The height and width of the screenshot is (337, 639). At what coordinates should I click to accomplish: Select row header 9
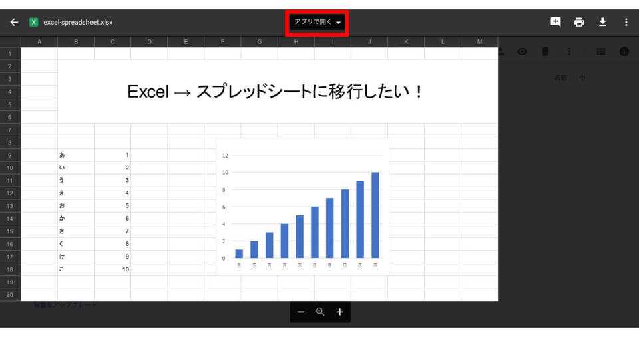click(x=10, y=155)
